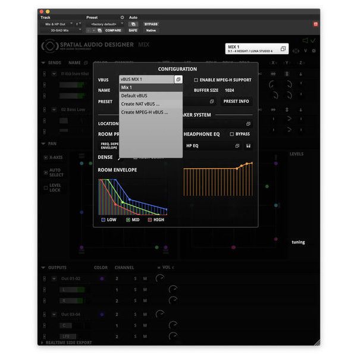Screen dimensions: 357x357
Task: Click the SAFE button
Action: pos(133,30)
